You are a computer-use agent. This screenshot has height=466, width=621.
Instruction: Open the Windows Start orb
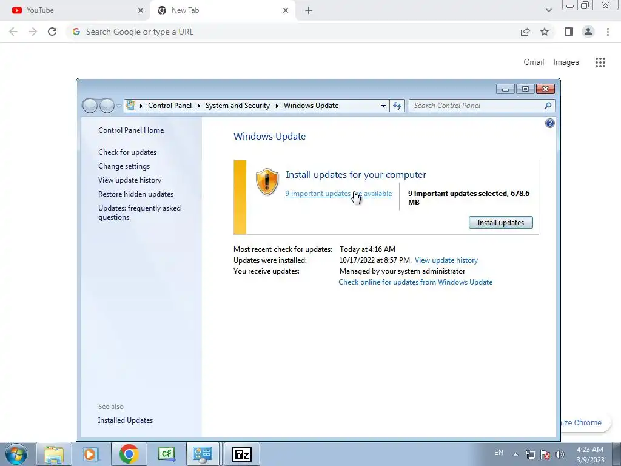[16, 454]
